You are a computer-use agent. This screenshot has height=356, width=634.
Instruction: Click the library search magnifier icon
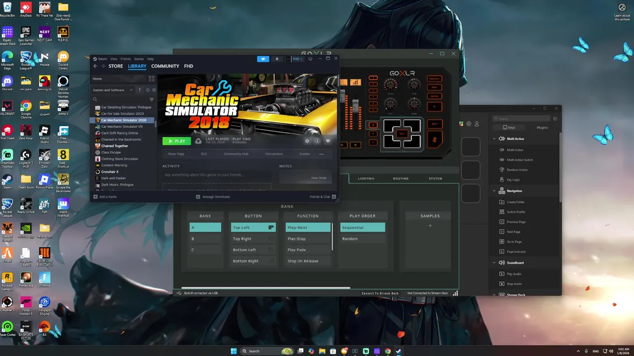(95, 99)
